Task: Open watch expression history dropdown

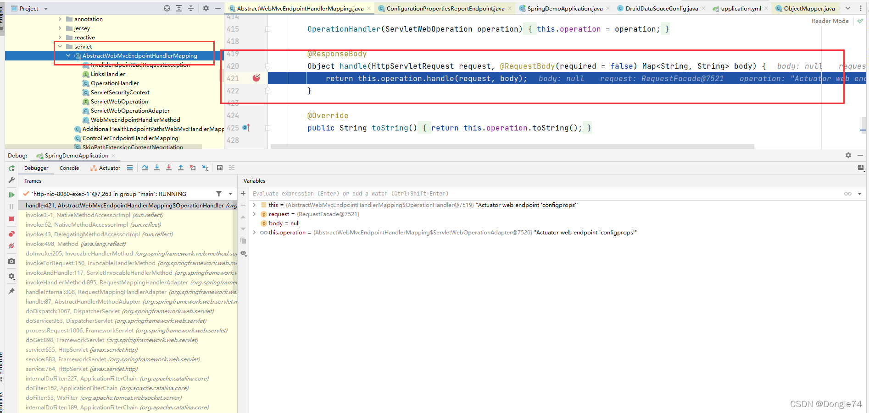Action: (x=859, y=194)
